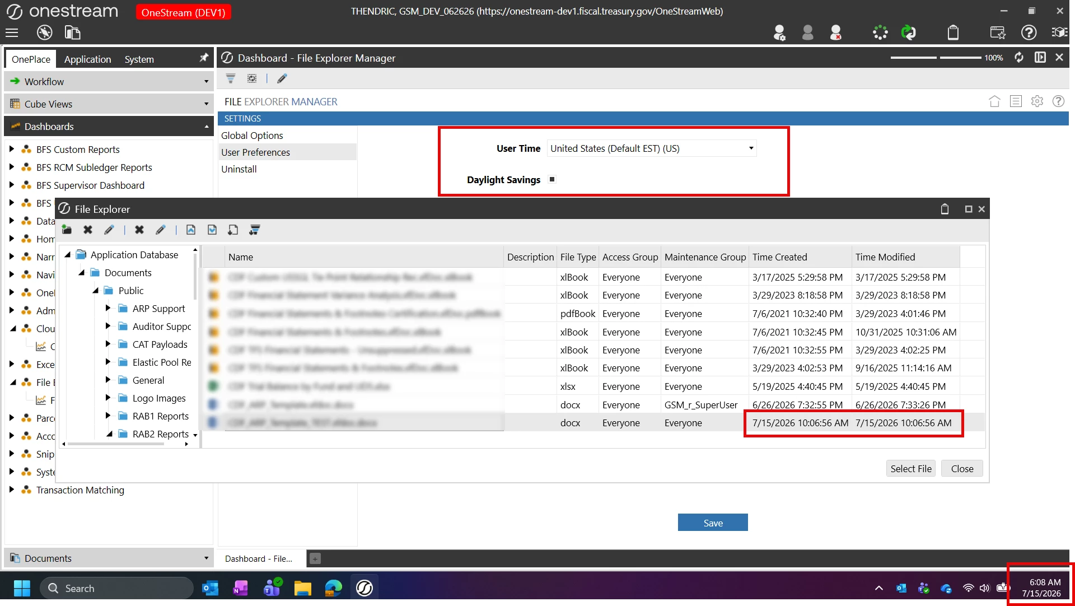The height and width of the screenshot is (606, 1075).
Task: Click the delete X beside the create folder icon
Action: (x=88, y=230)
